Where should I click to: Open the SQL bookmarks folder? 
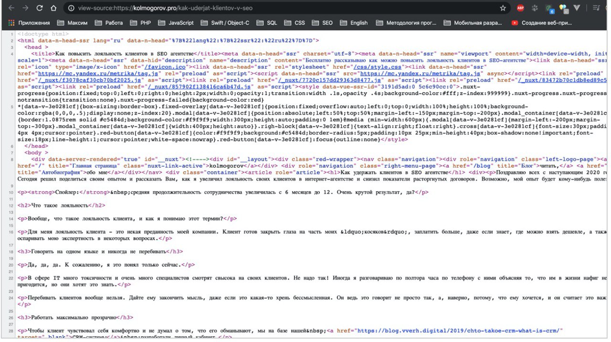tap(266, 22)
